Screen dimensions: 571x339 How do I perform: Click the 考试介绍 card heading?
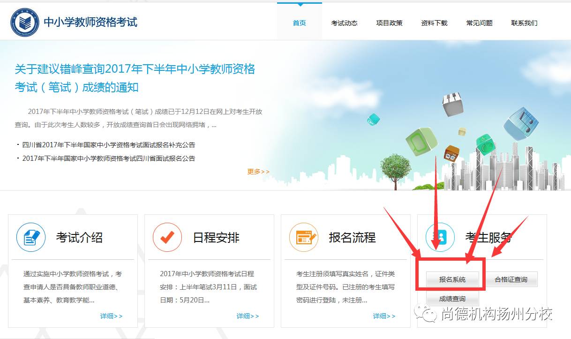tap(79, 238)
